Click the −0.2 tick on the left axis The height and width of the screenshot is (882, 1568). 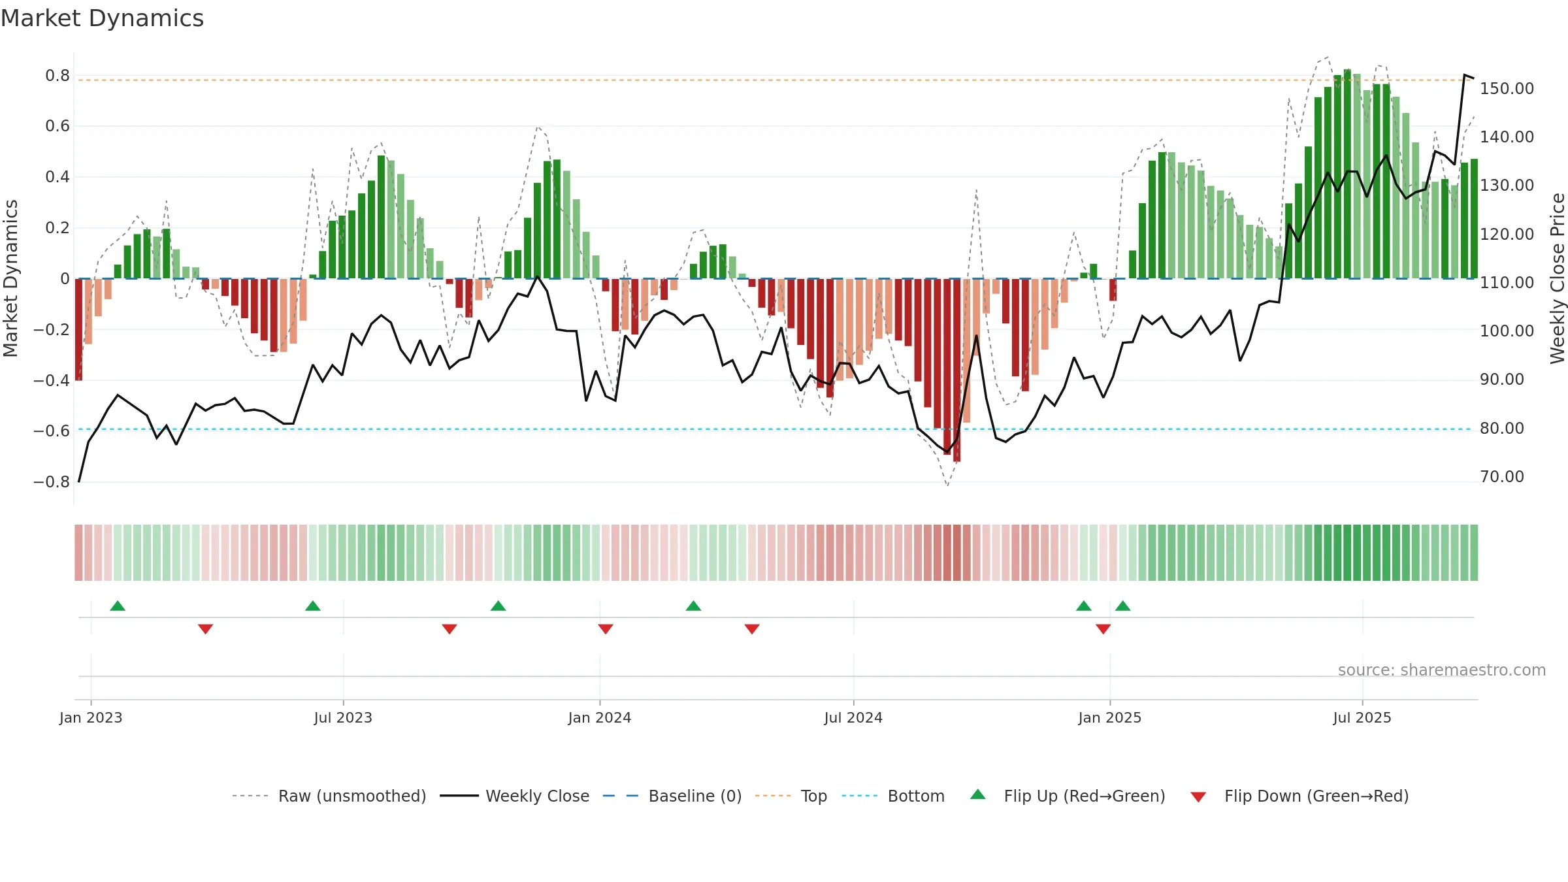coord(52,329)
